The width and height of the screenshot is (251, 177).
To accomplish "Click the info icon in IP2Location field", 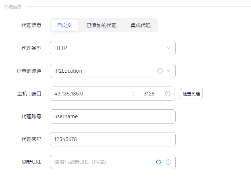I will click(160, 71).
